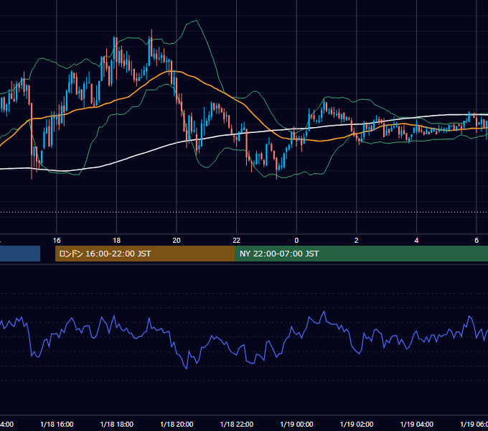
Task: Click the 20 hour label on upper axis
Action: click(177, 241)
